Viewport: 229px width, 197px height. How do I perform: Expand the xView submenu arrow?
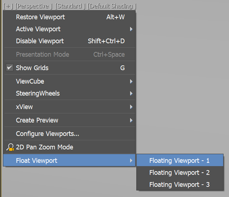[x=131, y=107]
